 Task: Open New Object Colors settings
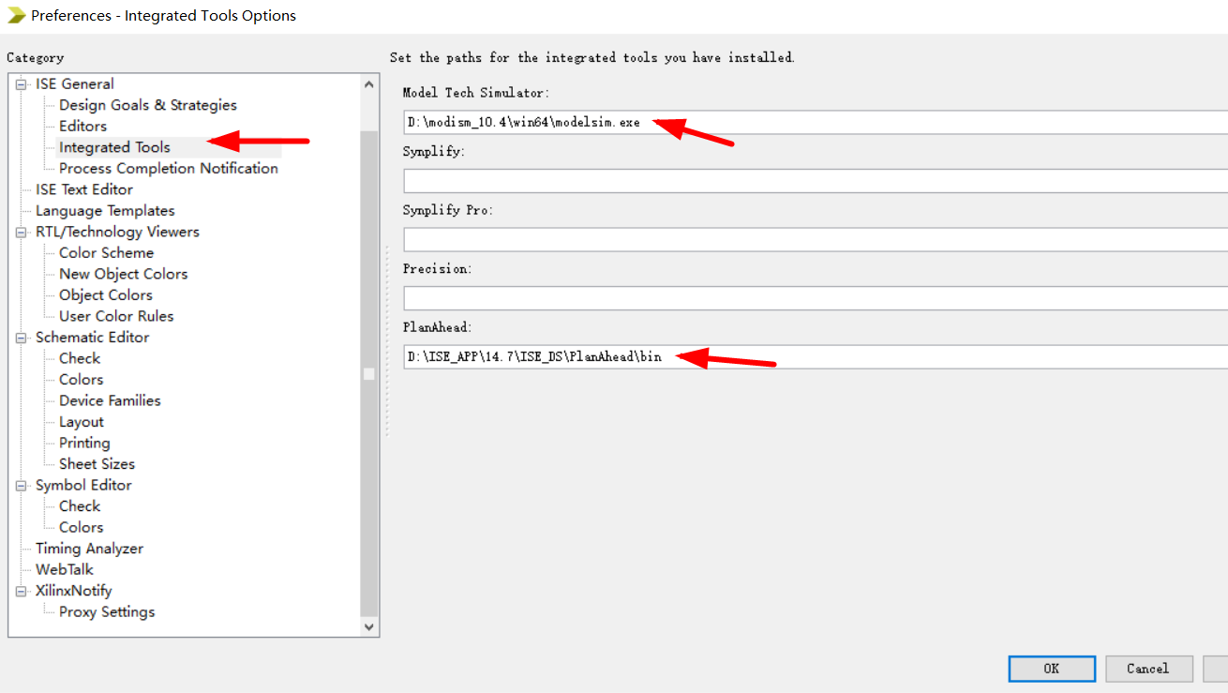(x=123, y=274)
